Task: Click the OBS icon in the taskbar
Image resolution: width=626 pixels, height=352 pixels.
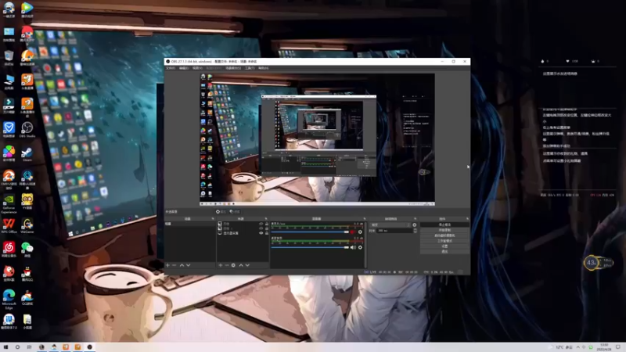Action: (x=90, y=347)
